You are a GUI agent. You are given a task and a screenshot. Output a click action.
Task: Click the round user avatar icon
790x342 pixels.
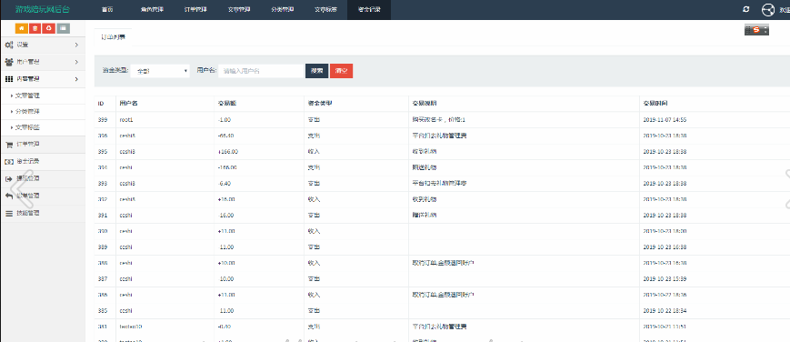(x=768, y=10)
